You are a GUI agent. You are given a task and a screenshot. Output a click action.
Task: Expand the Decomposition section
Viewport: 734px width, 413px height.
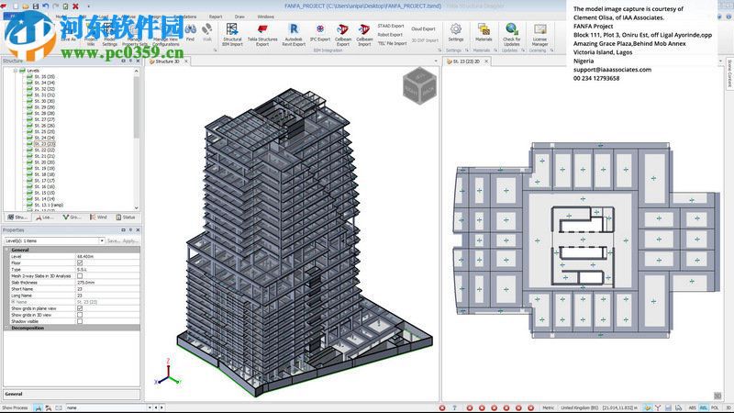click(x=7, y=329)
